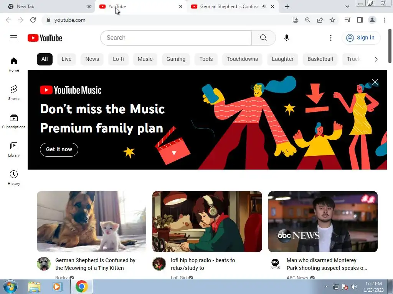393x294 pixels.
Task: Expand tab search dropdown arrow
Action: (347, 7)
